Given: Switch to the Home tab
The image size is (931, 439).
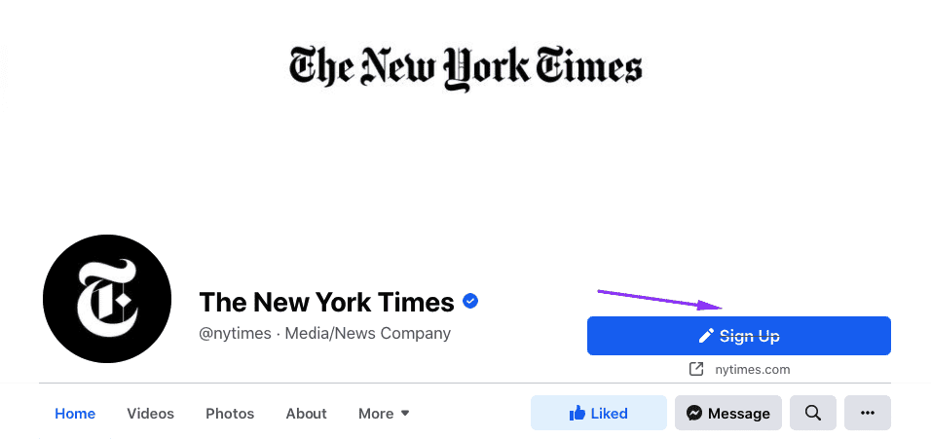Looking at the screenshot, I should (75, 414).
